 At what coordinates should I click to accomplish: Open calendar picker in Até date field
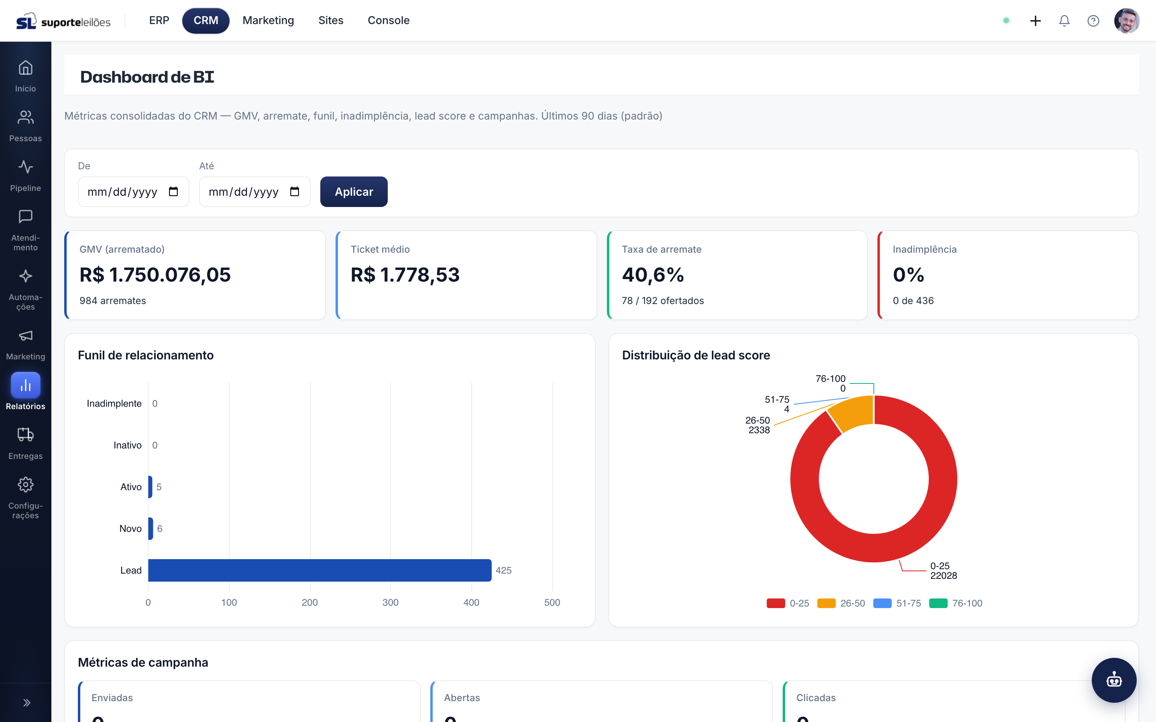click(295, 191)
